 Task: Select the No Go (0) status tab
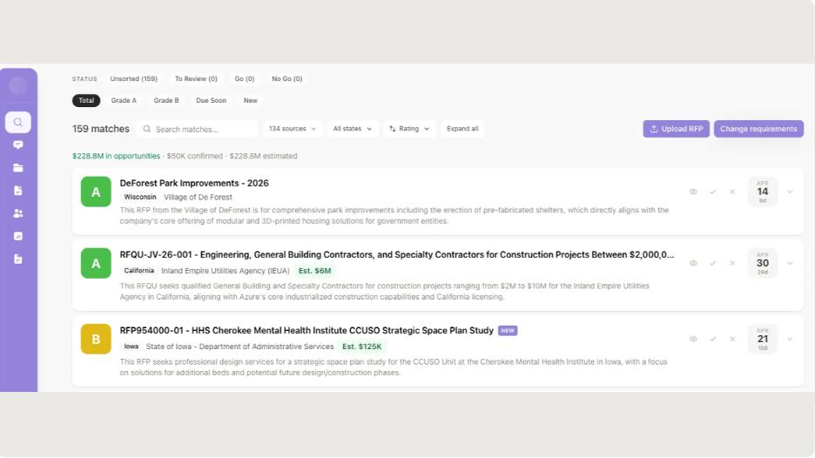coord(287,79)
